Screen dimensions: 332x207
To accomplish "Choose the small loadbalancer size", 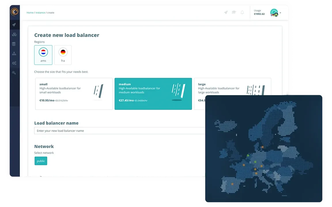I will (73, 93).
